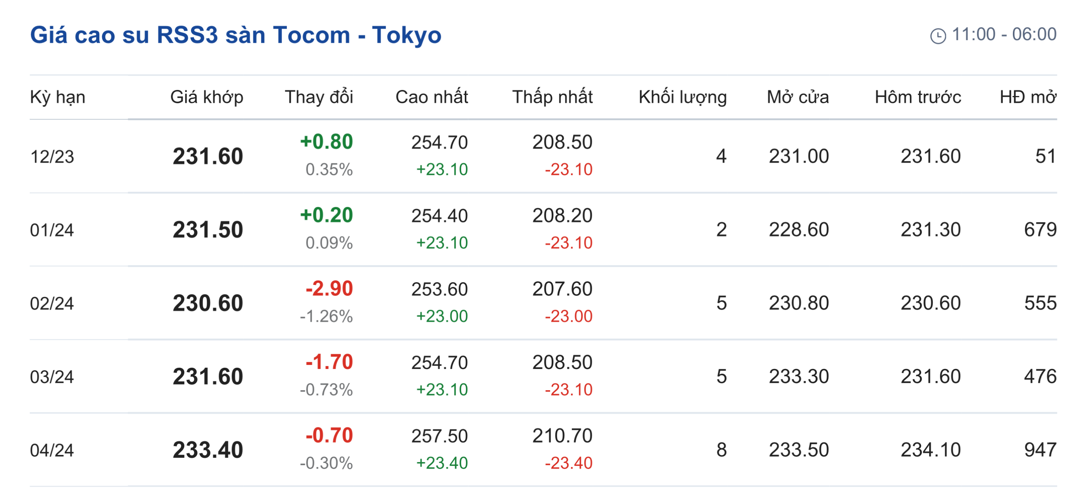Screen dimensions: 1077x497
Task: Select the 03/24 contract term row
Action: [52, 377]
